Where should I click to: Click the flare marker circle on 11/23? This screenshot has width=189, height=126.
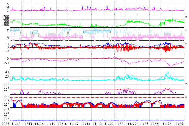pyautogui.click(x=145, y=7)
